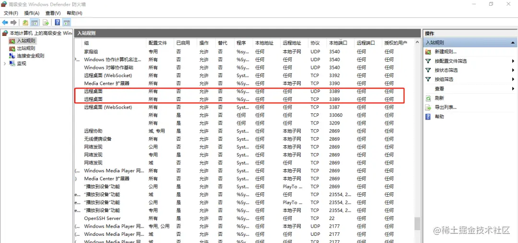Screen dimensions: 518x243
Task: Toggle the show/hide console tree icon
Action: (34, 22)
